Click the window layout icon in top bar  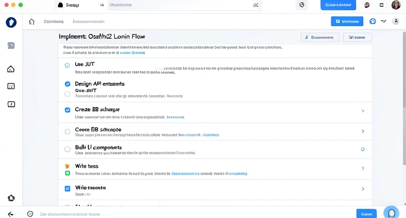point(382,5)
